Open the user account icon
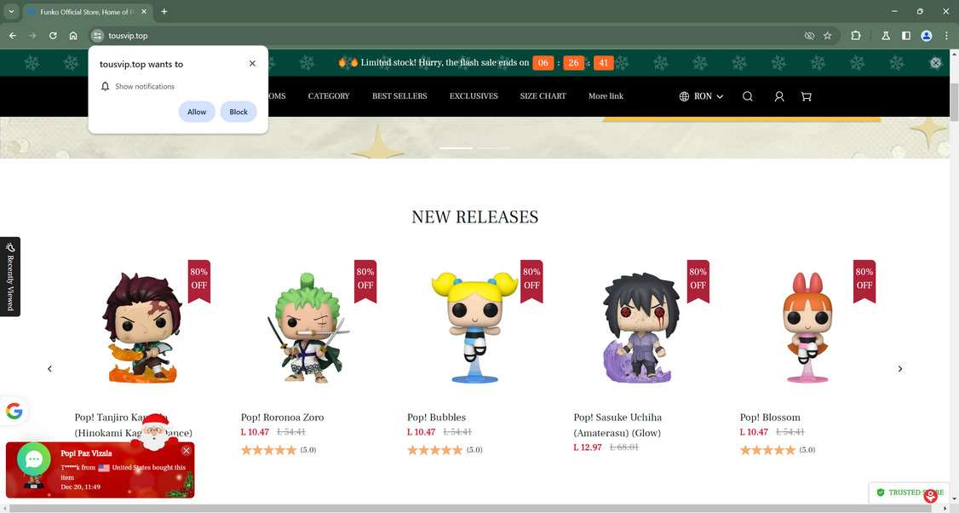The width and height of the screenshot is (959, 513). [x=779, y=96]
